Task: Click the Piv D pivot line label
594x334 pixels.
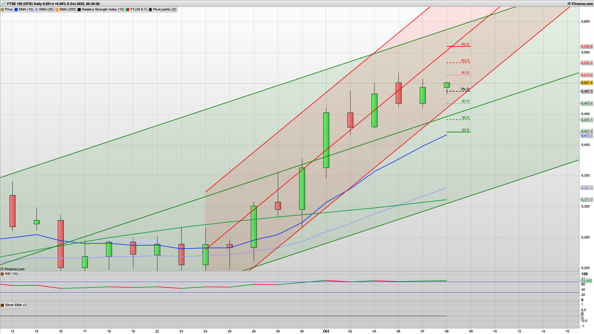Action: pos(465,89)
